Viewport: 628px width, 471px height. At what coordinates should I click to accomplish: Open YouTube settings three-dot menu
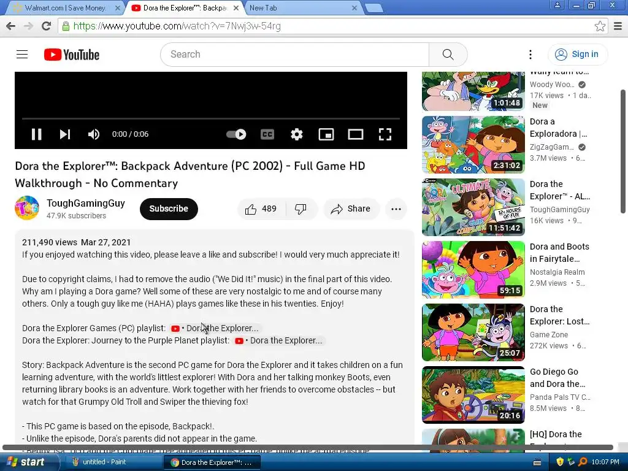coord(530,55)
